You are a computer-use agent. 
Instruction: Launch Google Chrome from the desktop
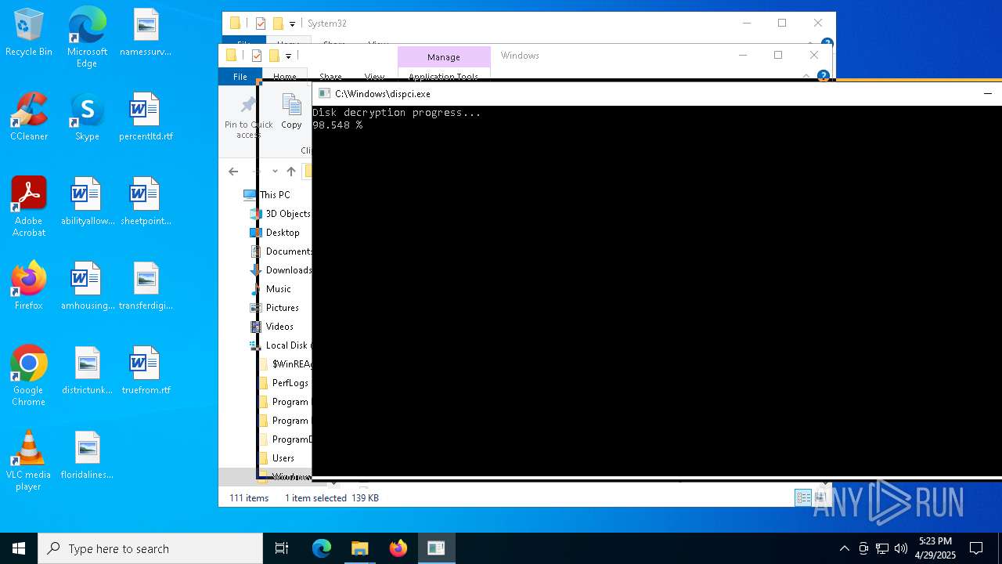pyautogui.click(x=29, y=376)
